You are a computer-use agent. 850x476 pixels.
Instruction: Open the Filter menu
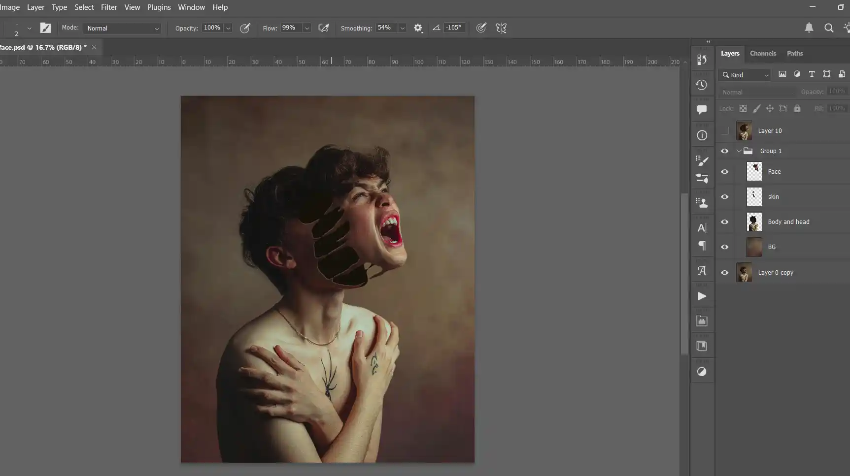(109, 7)
